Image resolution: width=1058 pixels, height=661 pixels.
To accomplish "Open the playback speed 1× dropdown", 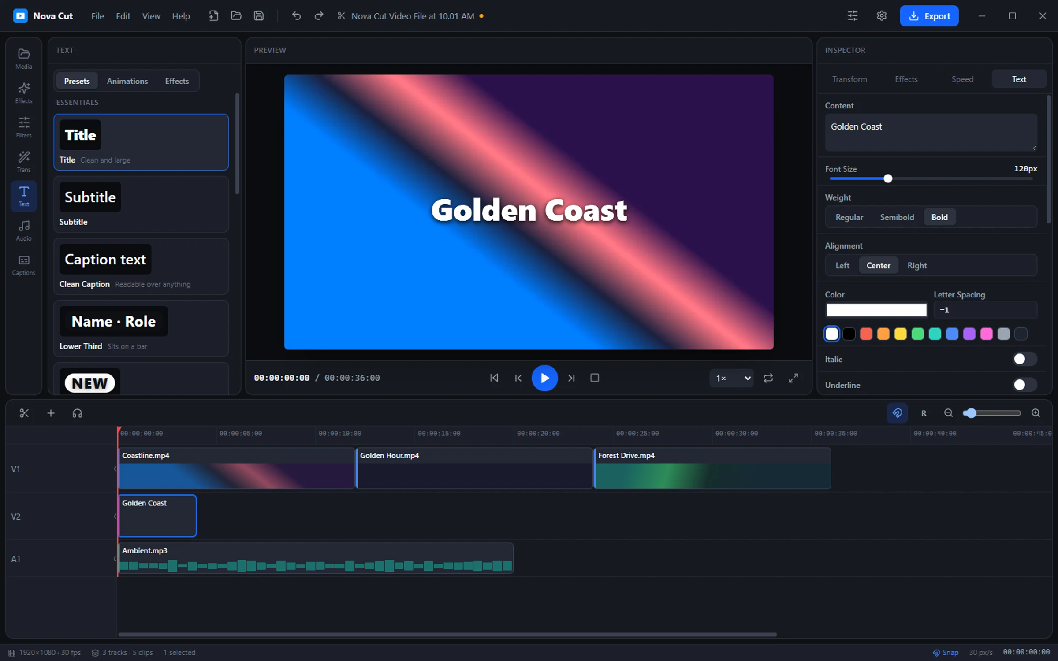I will point(732,378).
